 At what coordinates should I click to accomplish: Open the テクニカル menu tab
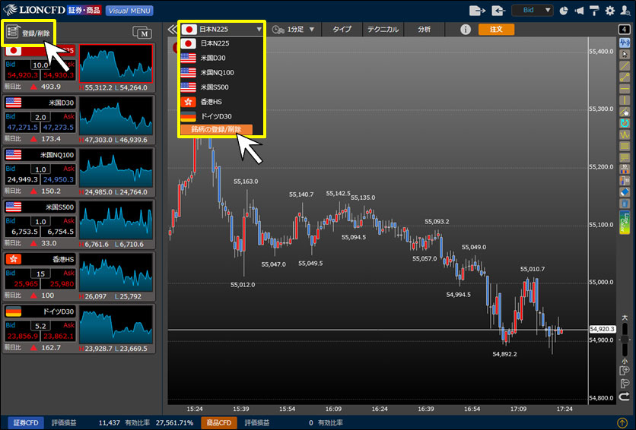point(383,29)
